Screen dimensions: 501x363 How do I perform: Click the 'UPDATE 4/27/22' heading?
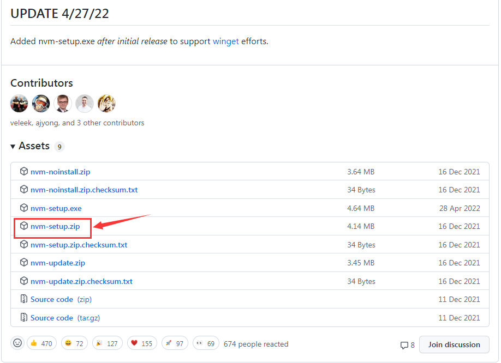59,14
